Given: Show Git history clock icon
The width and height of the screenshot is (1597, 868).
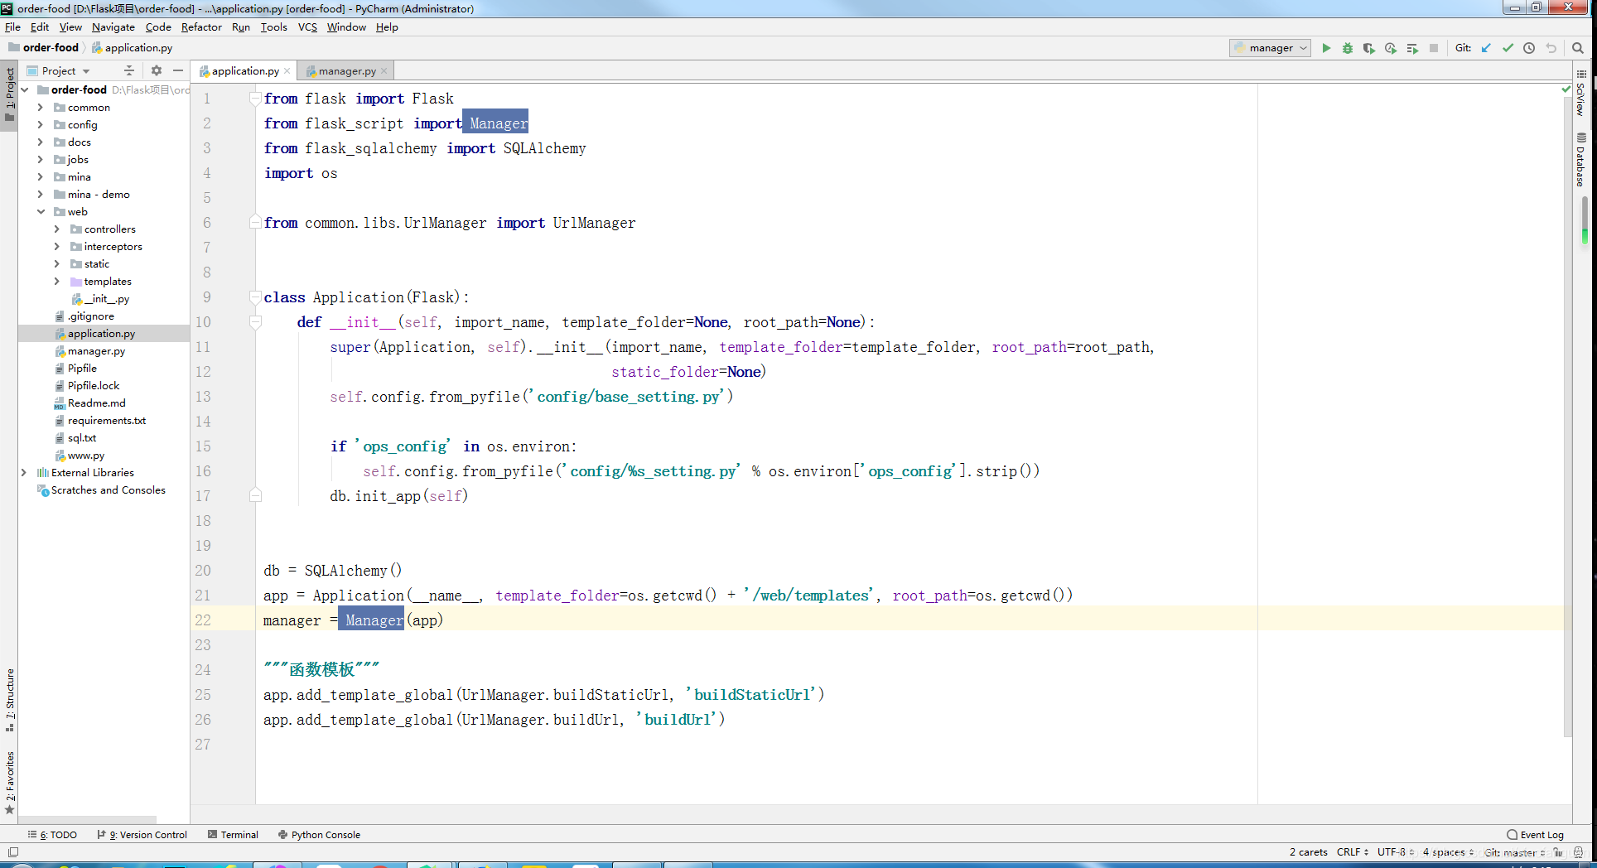Looking at the screenshot, I should coord(1529,48).
